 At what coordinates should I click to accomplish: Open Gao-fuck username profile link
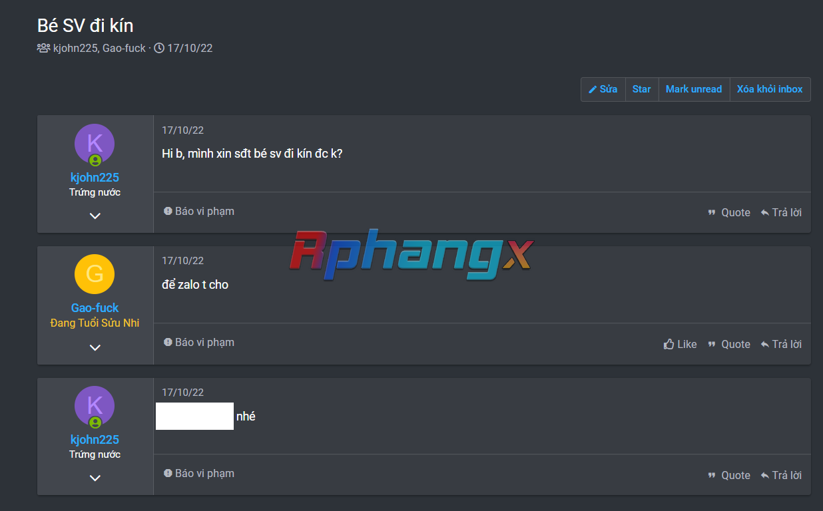point(95,308)
